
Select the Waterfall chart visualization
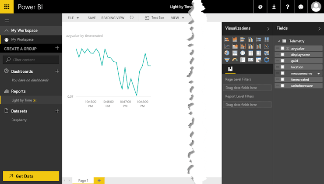point(258,46)
